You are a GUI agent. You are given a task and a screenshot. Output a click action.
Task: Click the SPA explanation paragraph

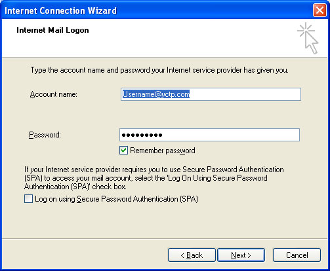click(154, 178)
